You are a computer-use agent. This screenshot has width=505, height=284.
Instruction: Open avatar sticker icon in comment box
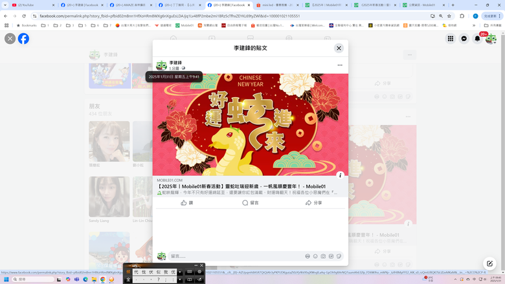[308, 256]
